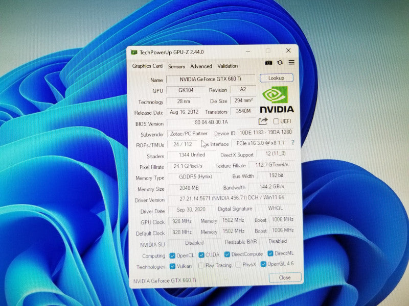Click the Memory Size field 2048 MB
The width and height of the screenshot is (409, 306).
point(189,188)
